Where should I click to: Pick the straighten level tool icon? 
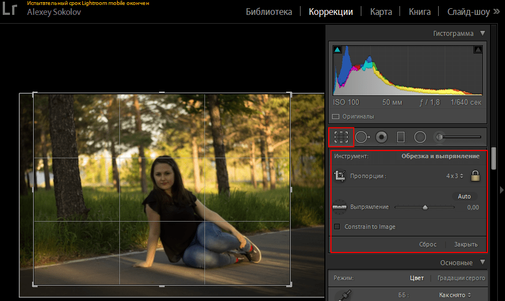pyautogui.click(x=339, y=207)
